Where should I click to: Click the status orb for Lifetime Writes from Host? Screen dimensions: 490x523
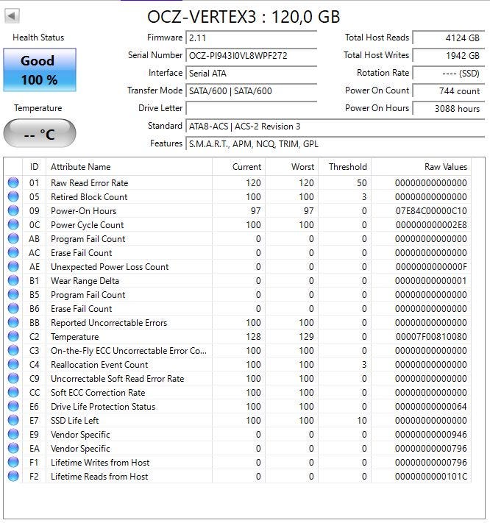pos(13,463)
